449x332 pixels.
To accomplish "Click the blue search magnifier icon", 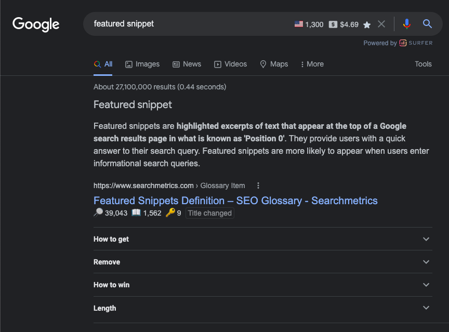I will tap(427, 24).
